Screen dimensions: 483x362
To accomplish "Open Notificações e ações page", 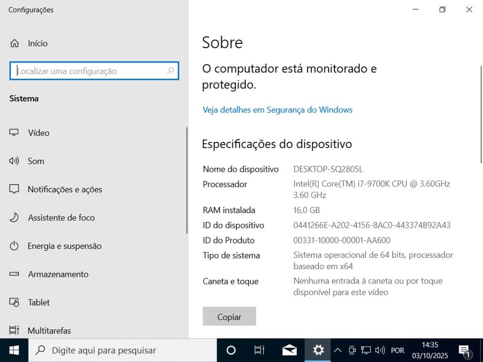I will [94, 189].
